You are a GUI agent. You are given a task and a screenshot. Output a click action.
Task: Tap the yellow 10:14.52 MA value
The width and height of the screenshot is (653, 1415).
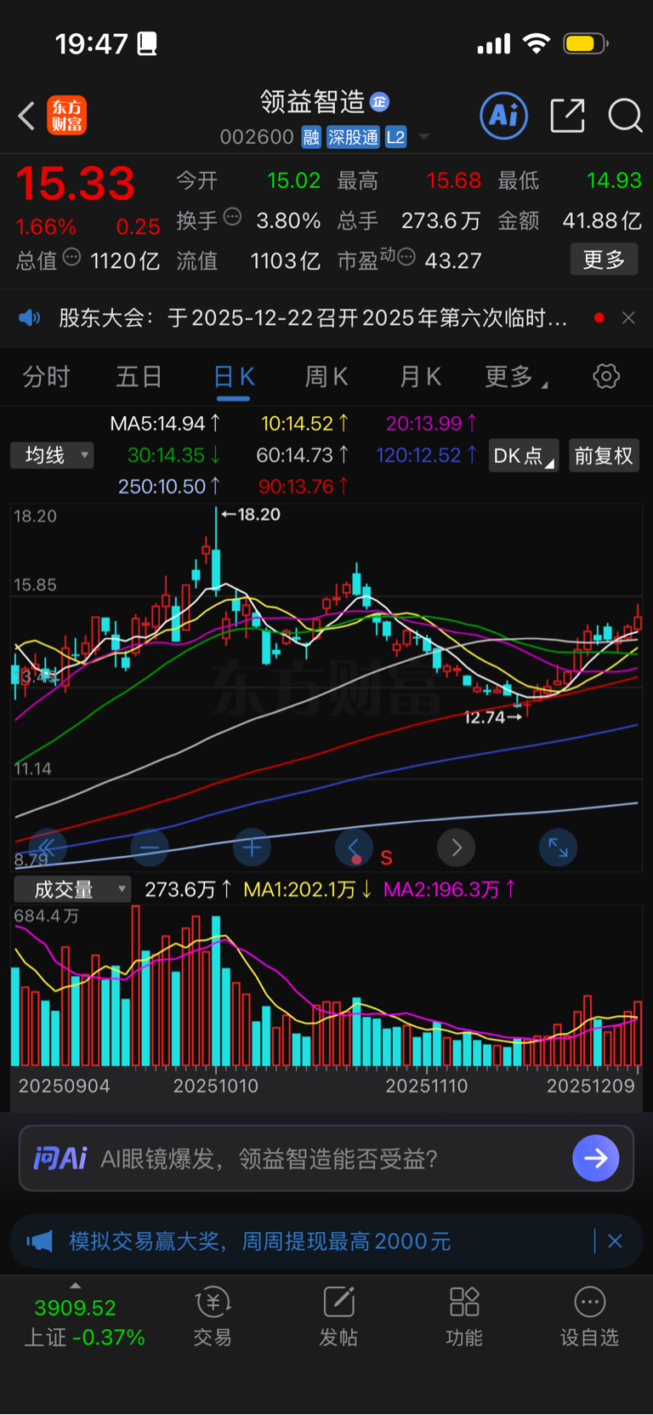[304, 423]
